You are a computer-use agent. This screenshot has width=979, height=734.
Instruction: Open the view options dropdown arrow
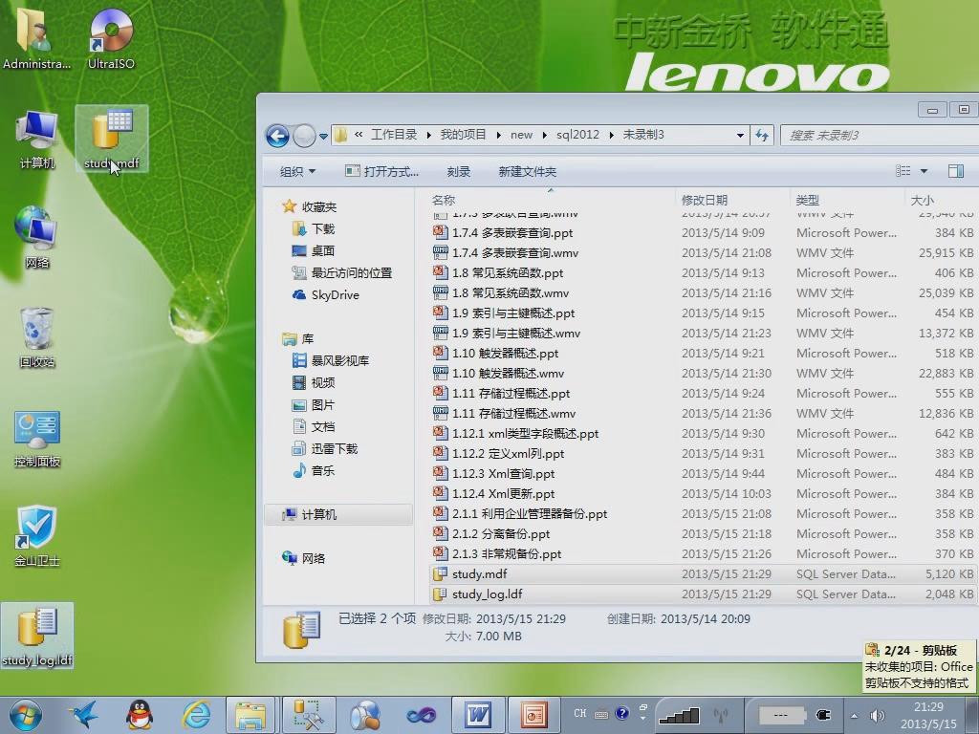click(925, 171)
